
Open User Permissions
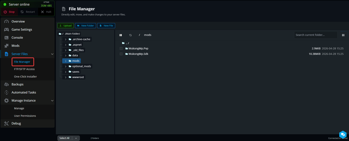tap(25, 116)
